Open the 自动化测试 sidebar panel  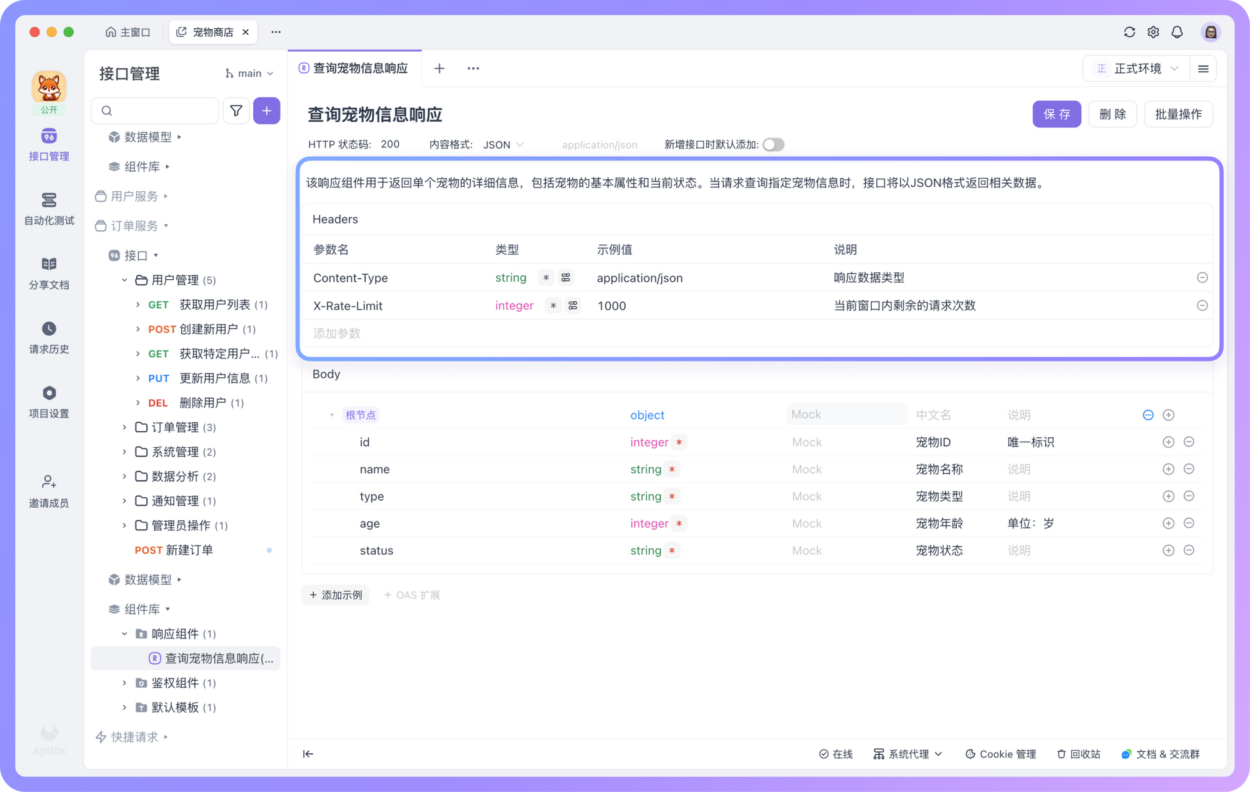(49, 209)
